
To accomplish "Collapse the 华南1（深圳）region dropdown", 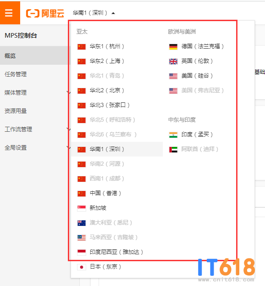I will (94, 13).
